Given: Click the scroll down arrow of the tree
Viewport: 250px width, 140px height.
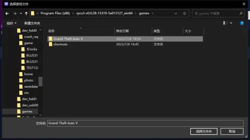Looking at the screenshot, I should tap(41, 115).
